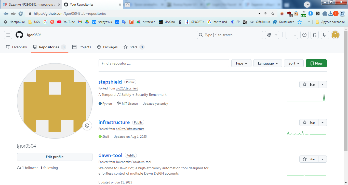Focus the 'Type / to search' field

(x=230, y=35)
